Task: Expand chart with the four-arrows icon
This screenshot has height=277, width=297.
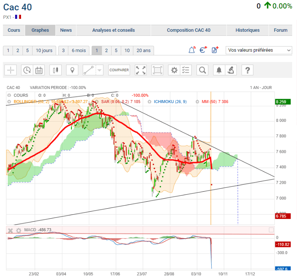Action: tap(141, 70)
